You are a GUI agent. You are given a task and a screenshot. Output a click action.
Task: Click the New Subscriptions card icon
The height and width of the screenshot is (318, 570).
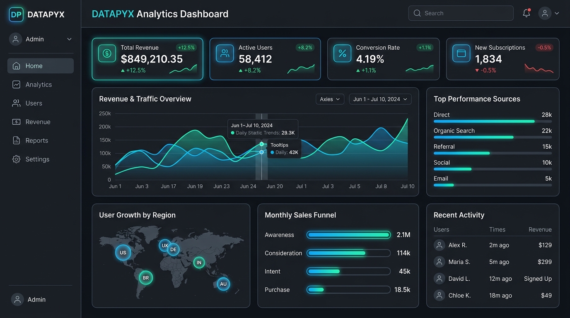click(x=461, y=53)
